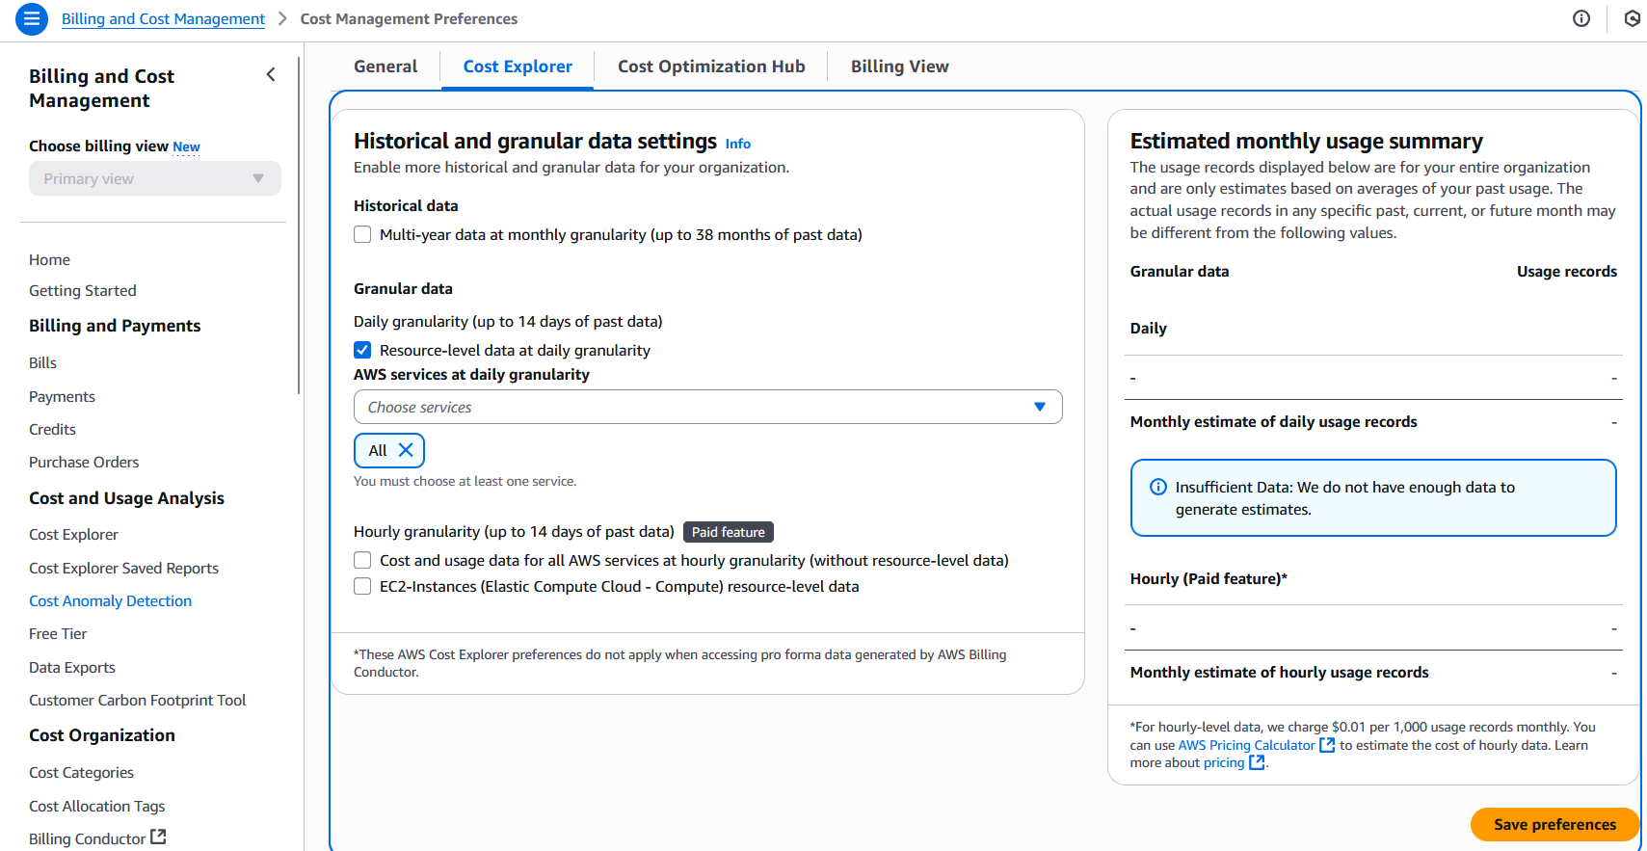Follow the pricing link in footnote
This screenshot has height=851, width=1647.
tap(1224, 762)
